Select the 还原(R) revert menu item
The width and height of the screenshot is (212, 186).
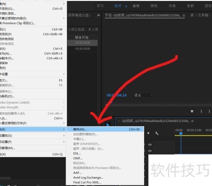(33, 68)
